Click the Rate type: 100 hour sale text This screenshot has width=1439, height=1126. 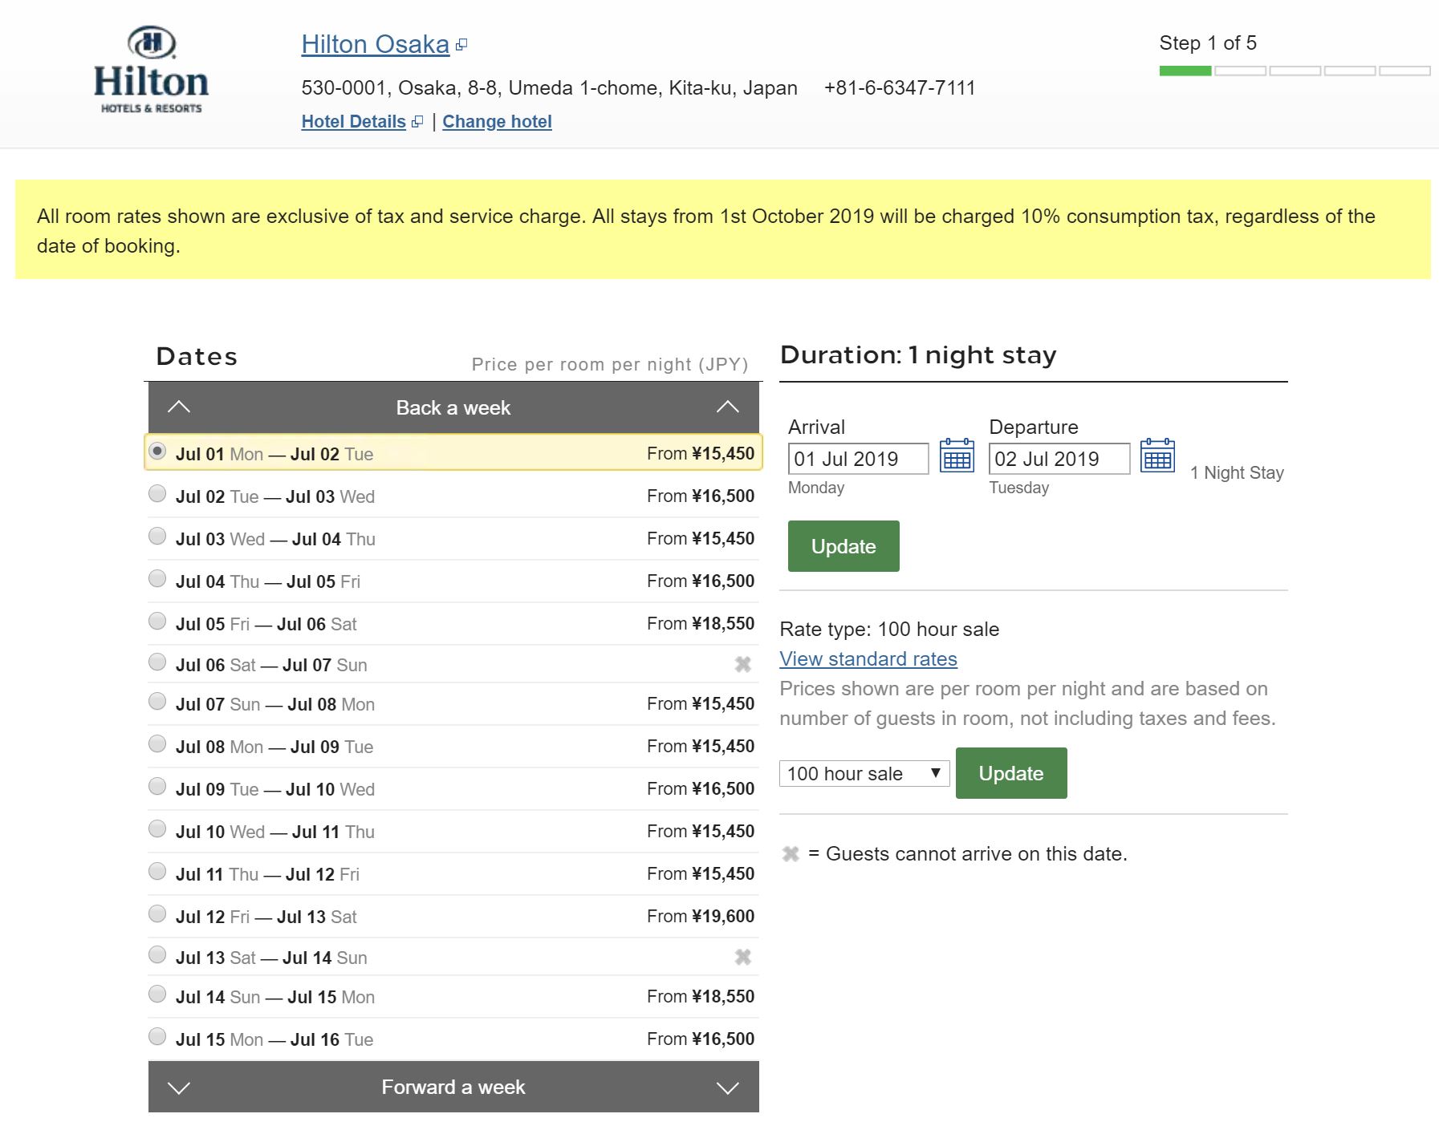889,629
